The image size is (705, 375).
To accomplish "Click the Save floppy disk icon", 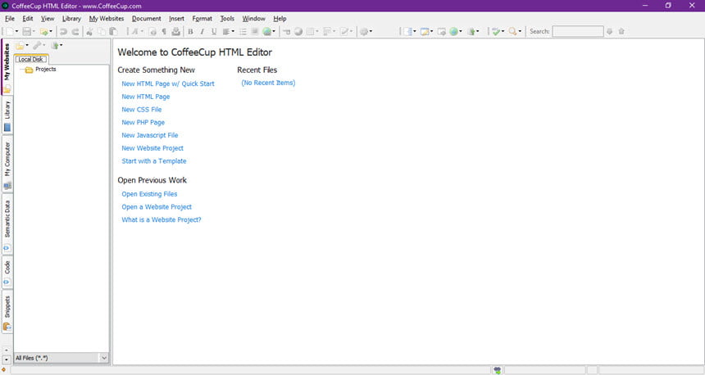I will [26, 31].
